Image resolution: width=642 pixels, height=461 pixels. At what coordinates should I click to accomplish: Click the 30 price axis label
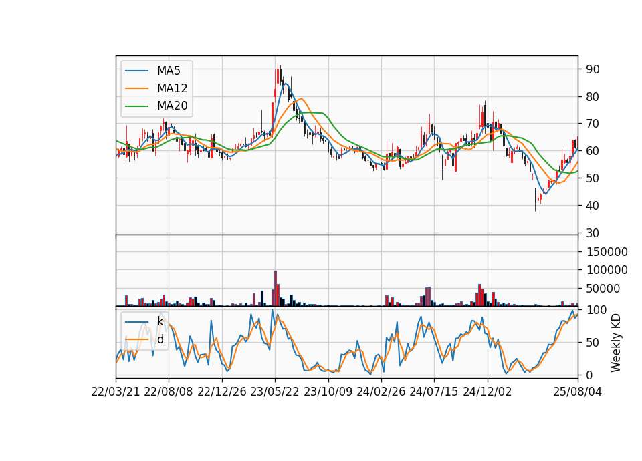tap(593, 233)
